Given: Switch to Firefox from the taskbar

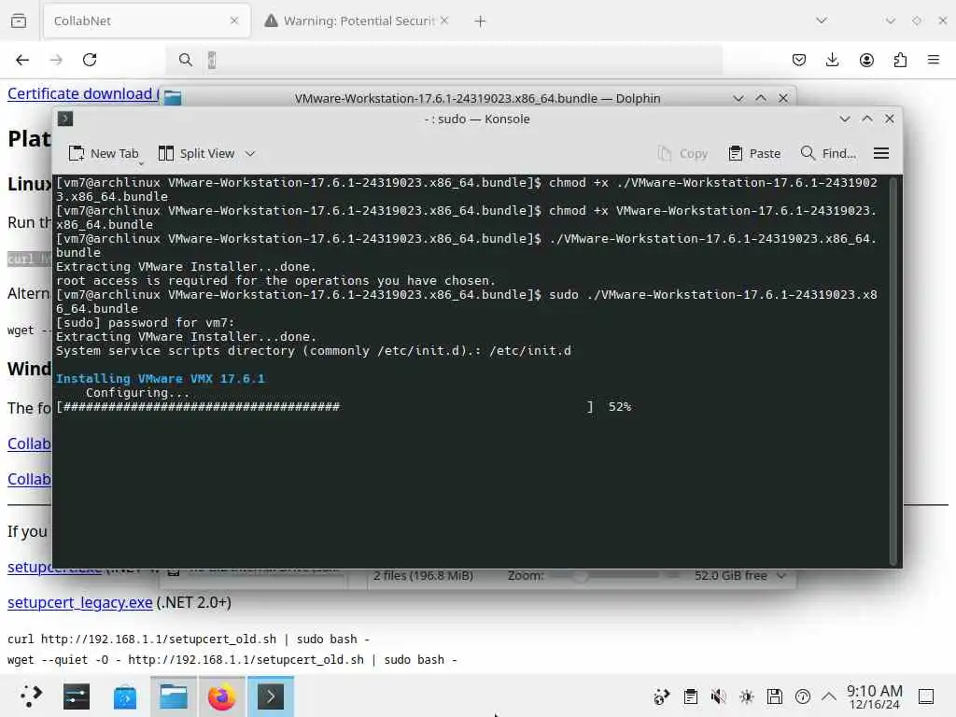Looking at the screenshot, I should click(221, 696).
